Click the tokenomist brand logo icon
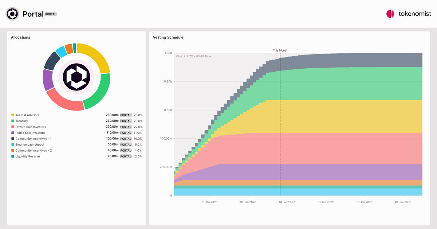This screenshot has height=229, width=437. (391, 14)
